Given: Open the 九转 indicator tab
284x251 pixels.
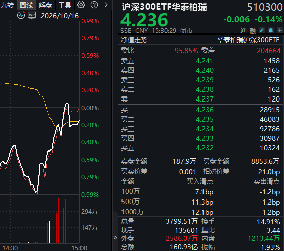Looking at the screenshot, I should pyautogui.click(x=7, y=5).
